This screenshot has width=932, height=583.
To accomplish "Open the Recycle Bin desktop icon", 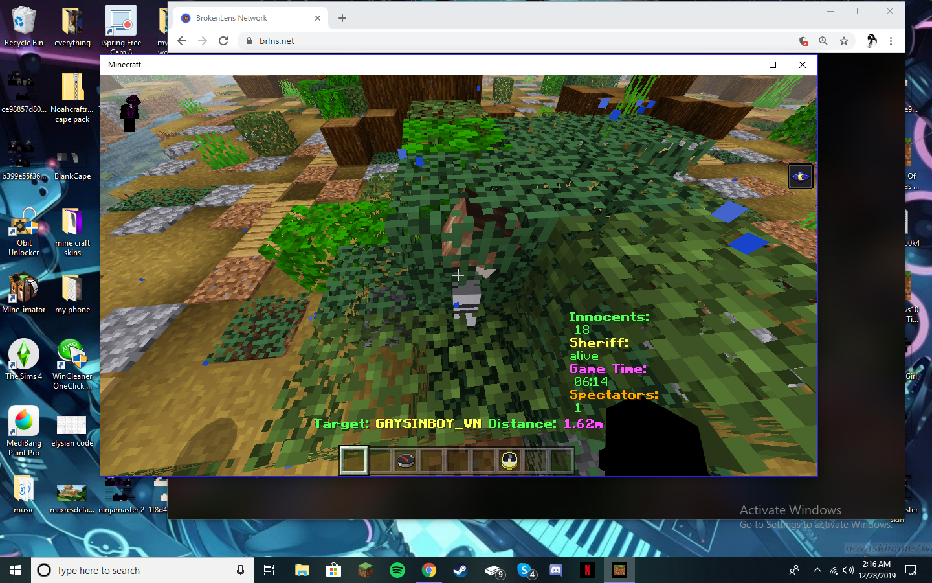I will click(24, 27).
